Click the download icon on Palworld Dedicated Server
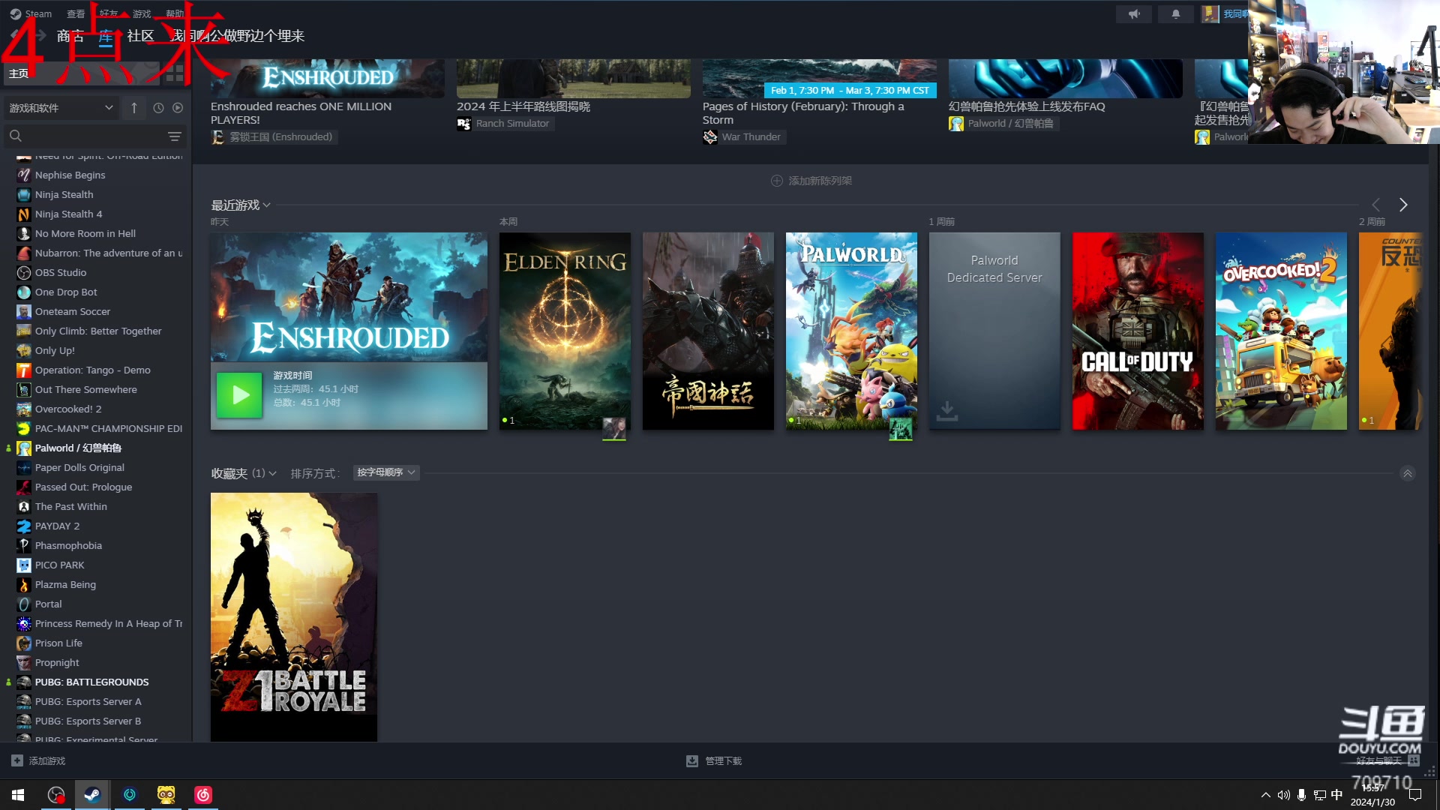The height and width of the screenshot is (810, 1440). [x=946, y=410]
